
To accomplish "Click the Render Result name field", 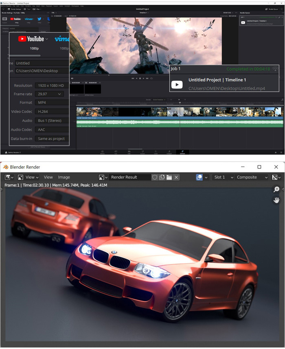I will (130, 177).
